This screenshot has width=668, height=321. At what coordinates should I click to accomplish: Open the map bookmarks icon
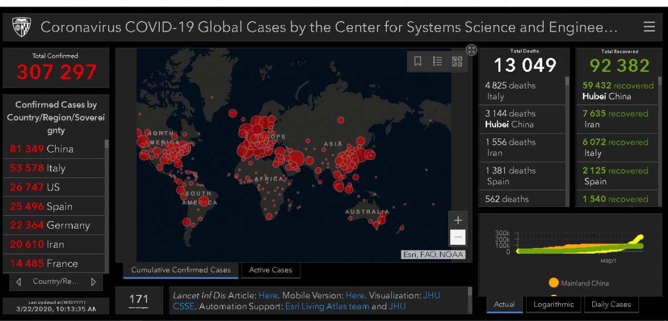[417, 61]
